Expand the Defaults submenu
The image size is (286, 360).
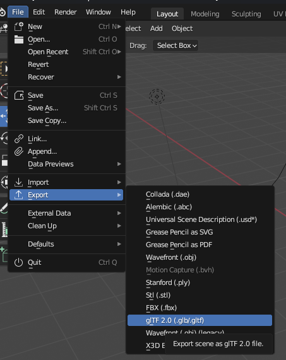(66, 244)
